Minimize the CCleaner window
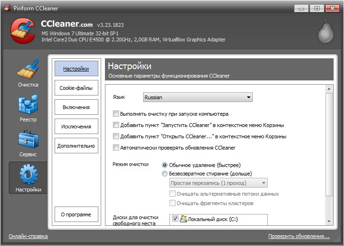Viewport: 344px width, 246px height. coord(302,8)
